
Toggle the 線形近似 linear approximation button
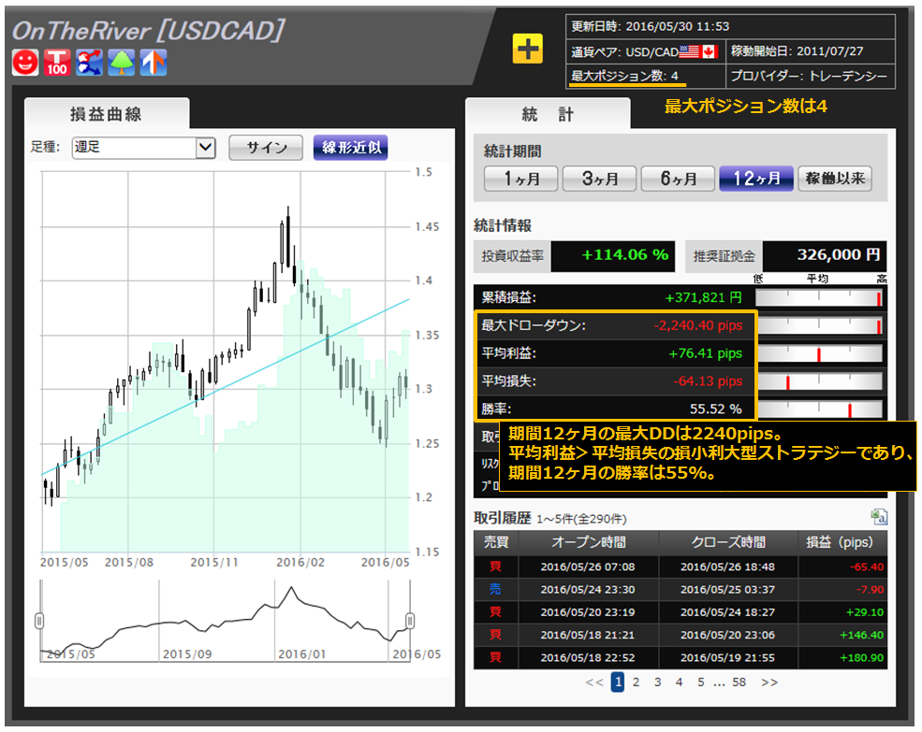[x=350, y=148]
